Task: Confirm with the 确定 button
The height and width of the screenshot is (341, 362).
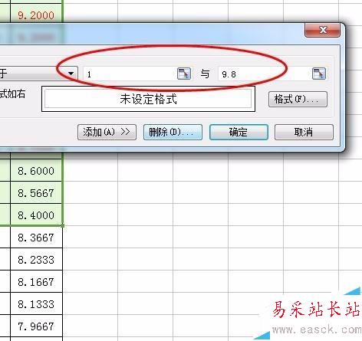Action: 239,133
